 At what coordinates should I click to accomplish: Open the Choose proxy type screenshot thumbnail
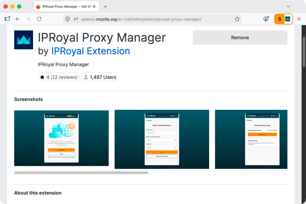coord(251,139)
